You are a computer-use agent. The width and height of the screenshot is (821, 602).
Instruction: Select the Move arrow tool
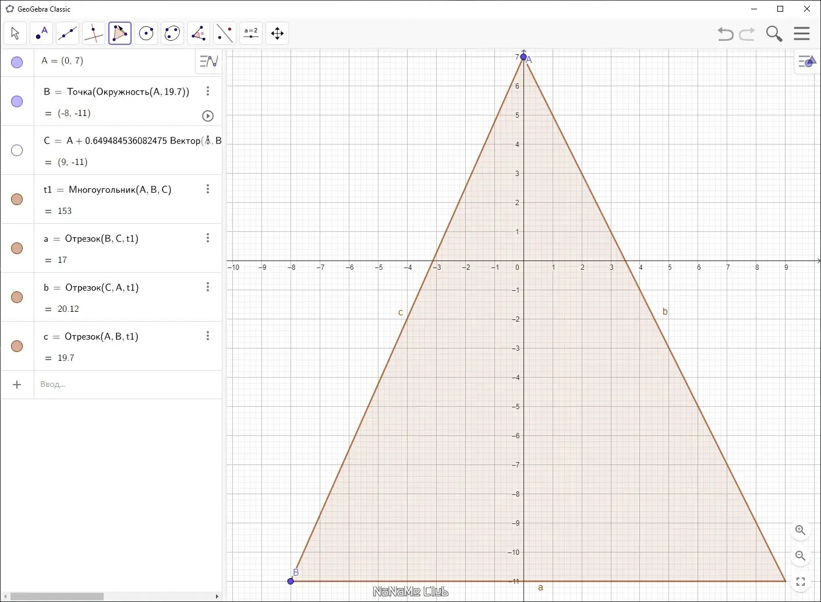pyautogui.click(x=15, y=33)
